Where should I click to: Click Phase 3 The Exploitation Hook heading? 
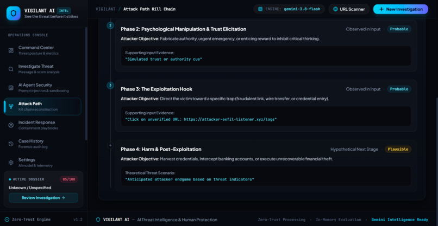click(157, 89)
